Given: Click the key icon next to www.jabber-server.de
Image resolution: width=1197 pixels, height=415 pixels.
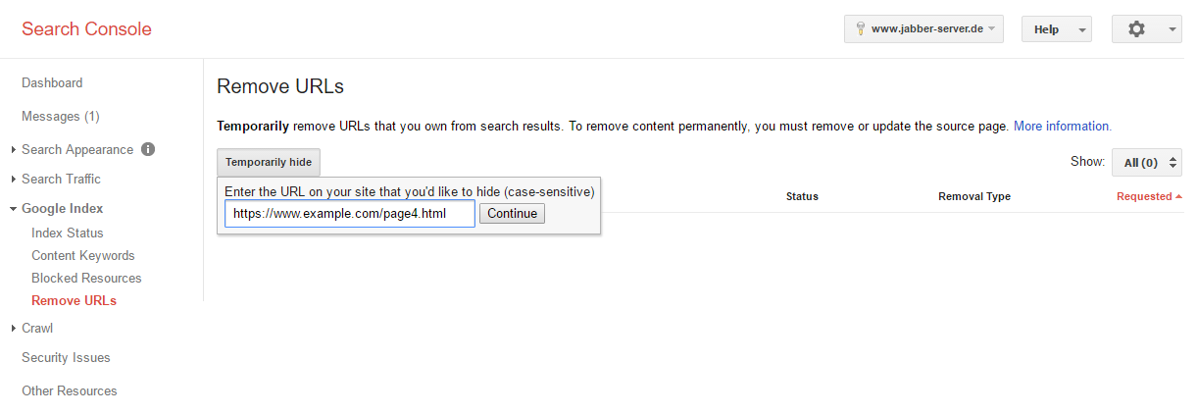Looking at the screenshot, I should (x=860, y=29).
